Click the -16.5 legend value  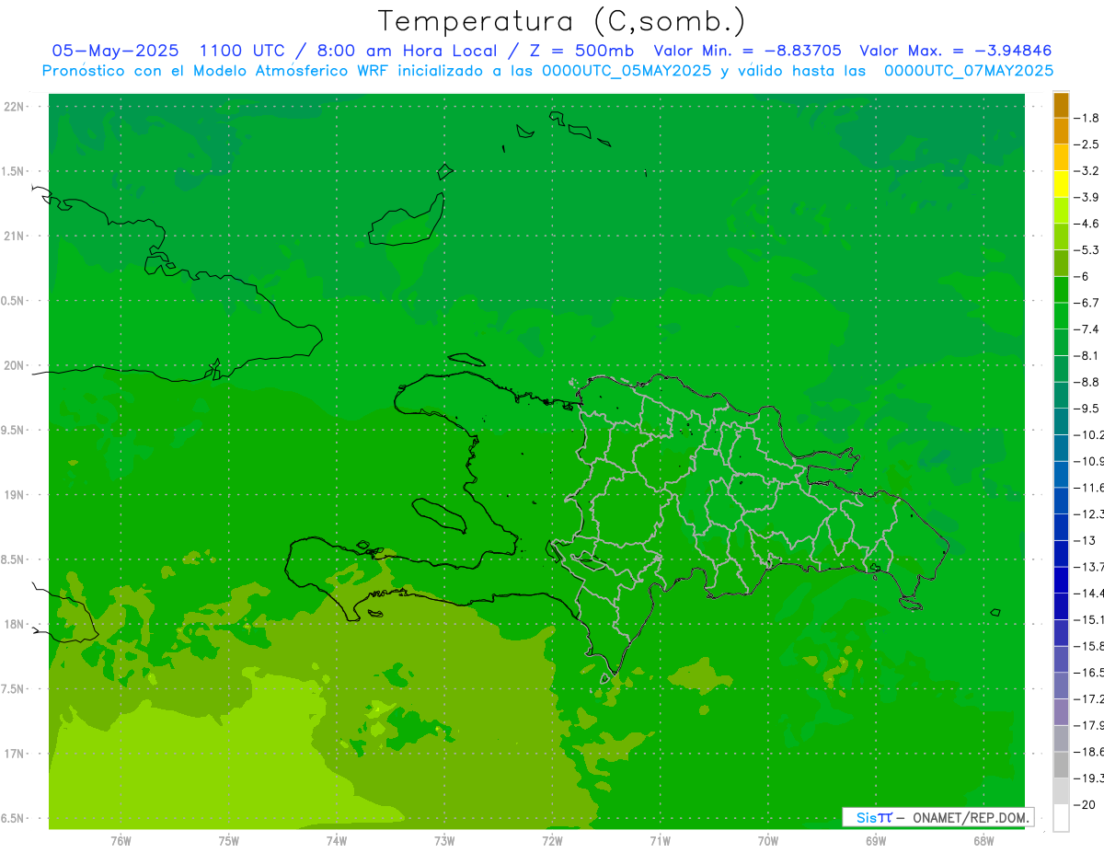pyautogui.click(x=1088, y=673)
